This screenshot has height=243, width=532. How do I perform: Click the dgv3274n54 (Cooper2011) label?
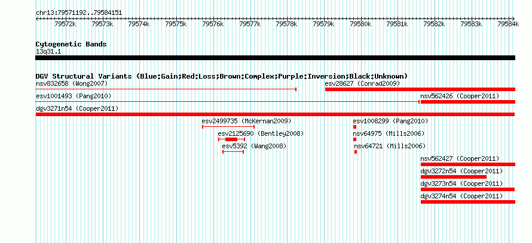pos(461,196)
